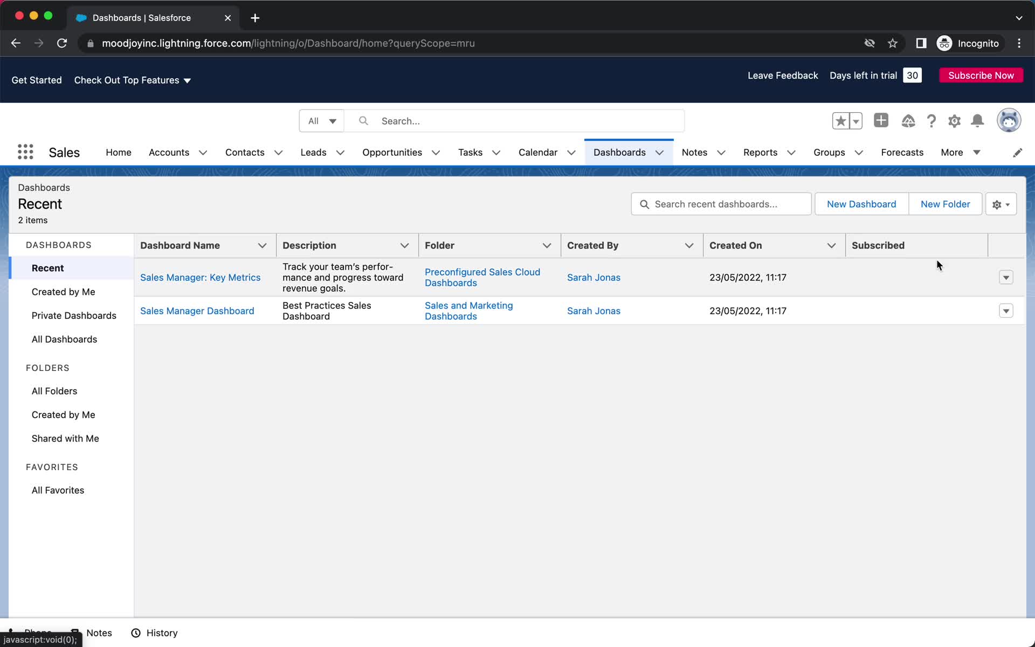Click the Get Started link
The image size is (1035, 647).
click(x=37, y=80)
